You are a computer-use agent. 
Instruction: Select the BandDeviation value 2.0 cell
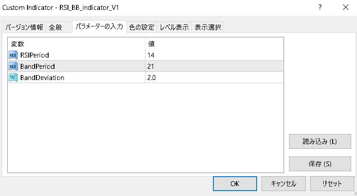tap(214, 77)
